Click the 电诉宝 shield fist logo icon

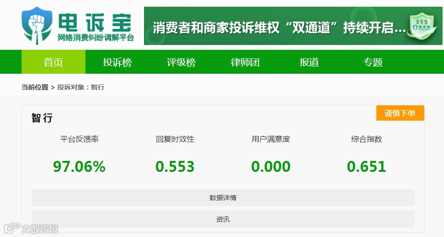coord(37,25)
